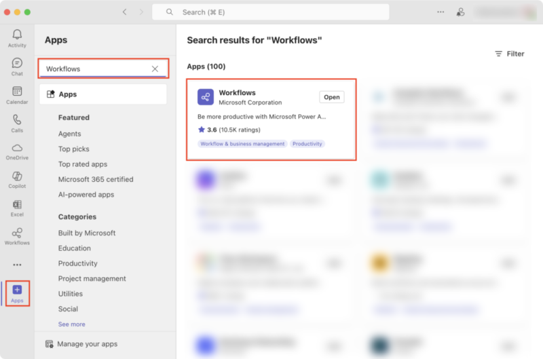
Task: Click the Workflows app logo in result card
Action: 206,97
